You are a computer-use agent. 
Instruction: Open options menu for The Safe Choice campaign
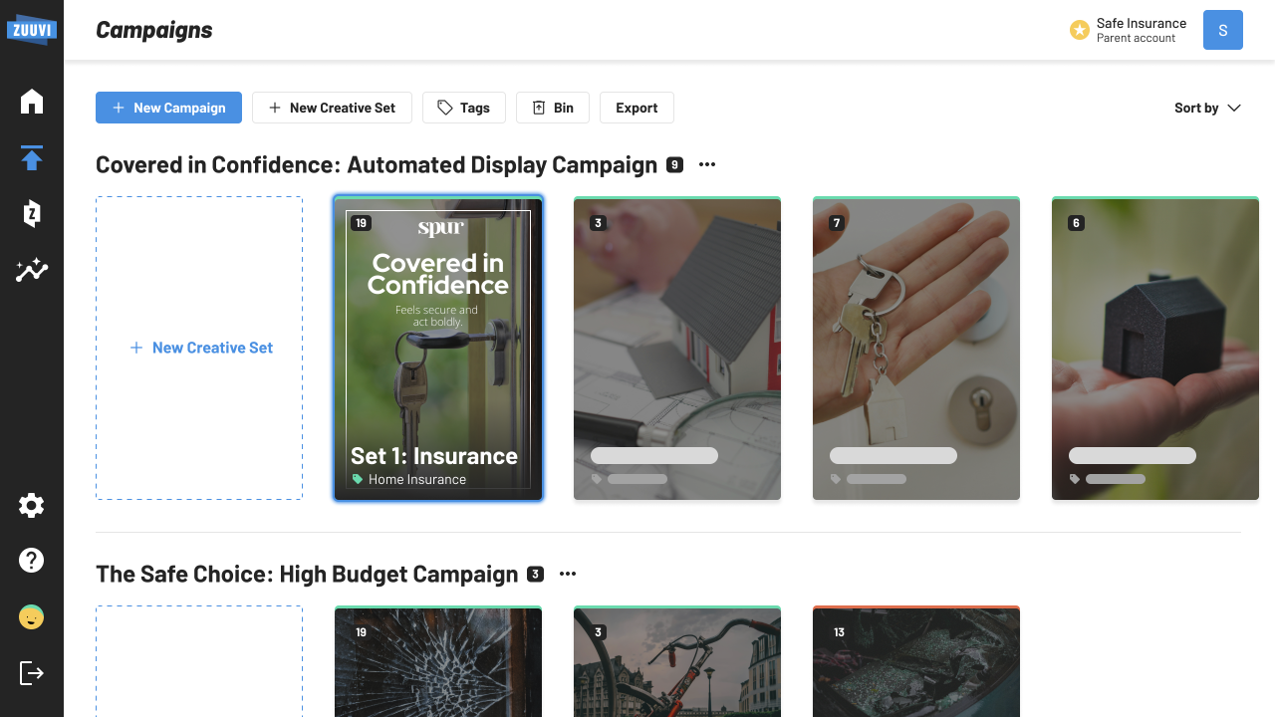coord(568,575)
